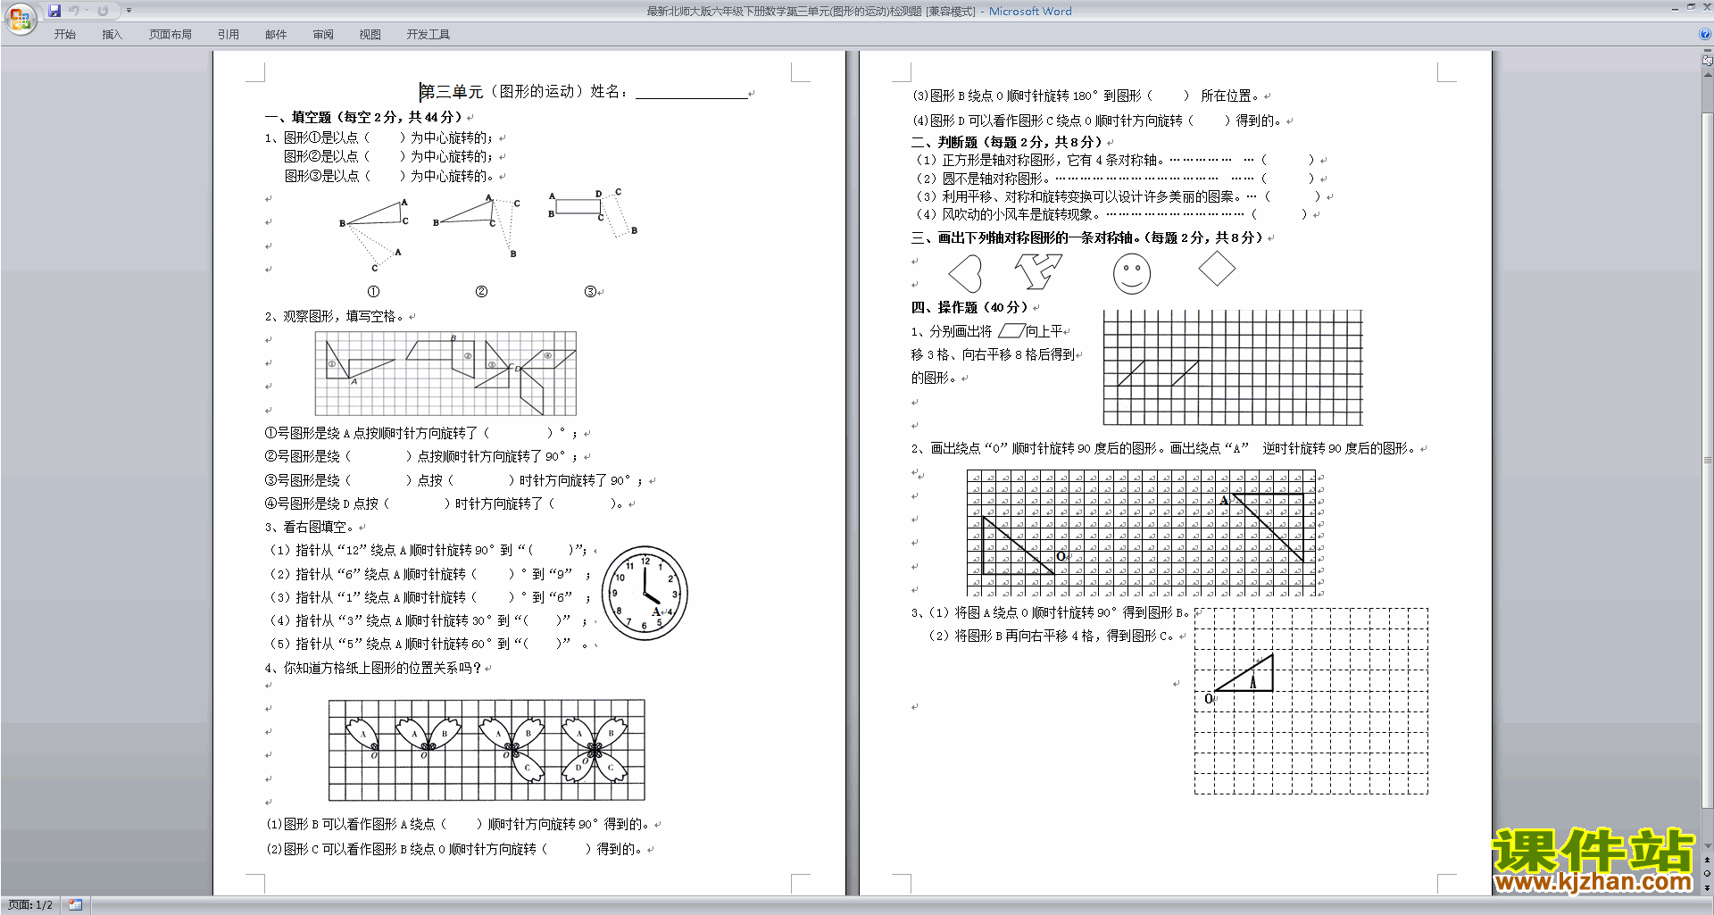Customize the Quick Access Toolbar
The width and height of the screenshot is (1714, 915).
(x=129, y=11)
